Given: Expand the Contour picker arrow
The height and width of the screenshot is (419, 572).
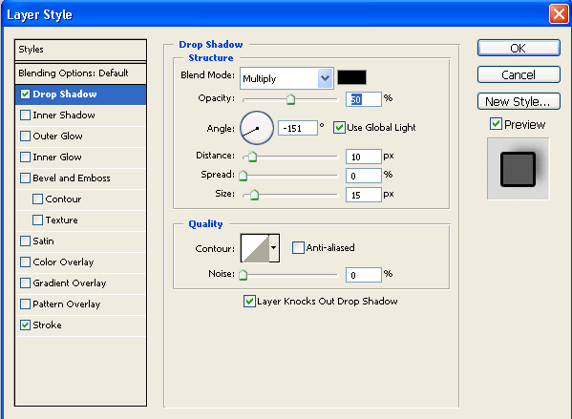Looking at the screenshot, I should (x=274, y=248).
